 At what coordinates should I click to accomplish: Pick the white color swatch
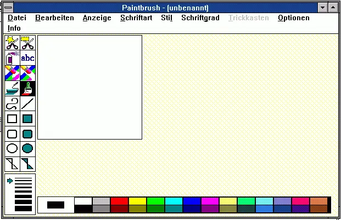coord(83,201)
